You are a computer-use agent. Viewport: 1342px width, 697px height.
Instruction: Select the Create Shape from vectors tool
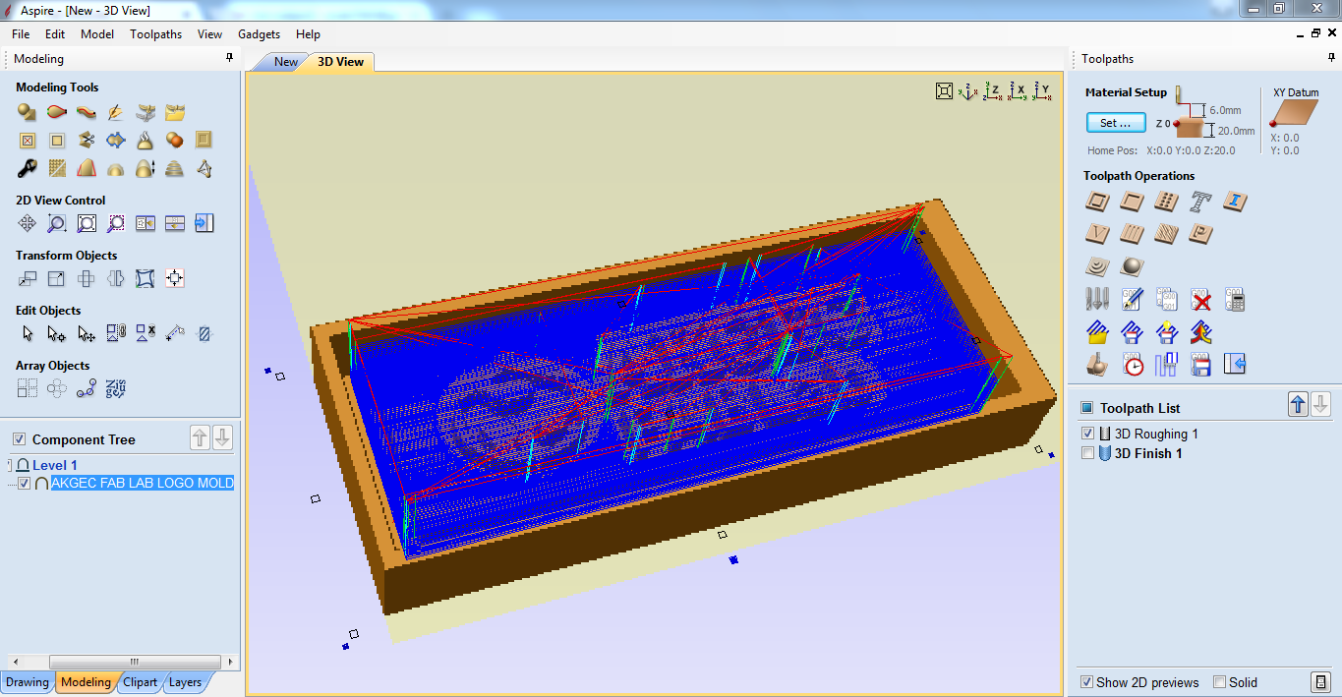pyautogui.click(x=28, y=112)
